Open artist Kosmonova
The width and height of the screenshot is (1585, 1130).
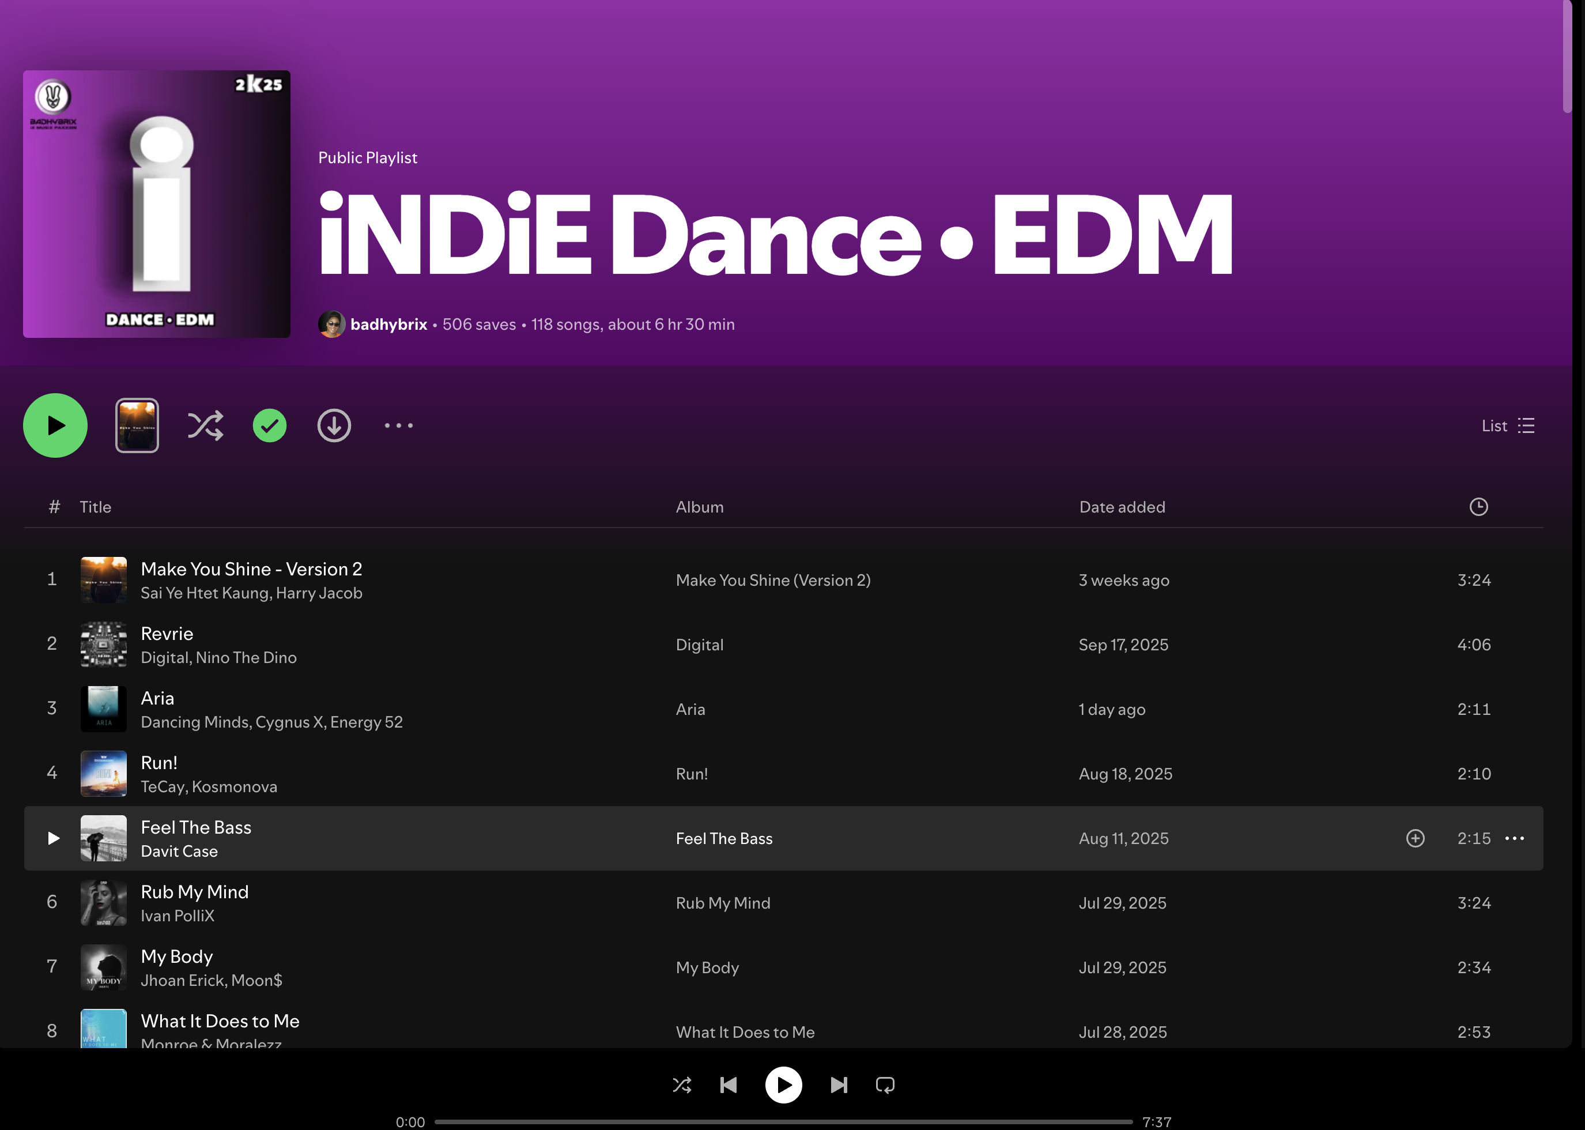coord(235,787)
